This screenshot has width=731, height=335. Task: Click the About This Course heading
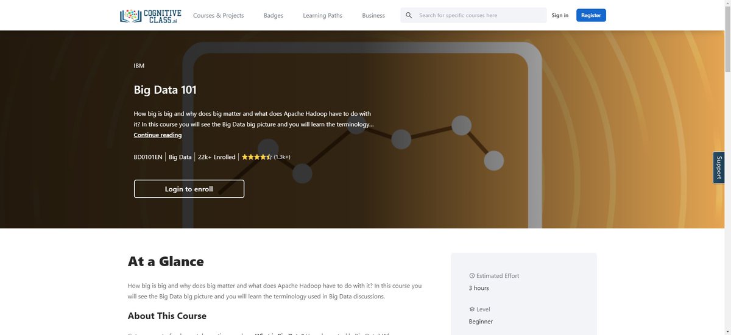167,316
